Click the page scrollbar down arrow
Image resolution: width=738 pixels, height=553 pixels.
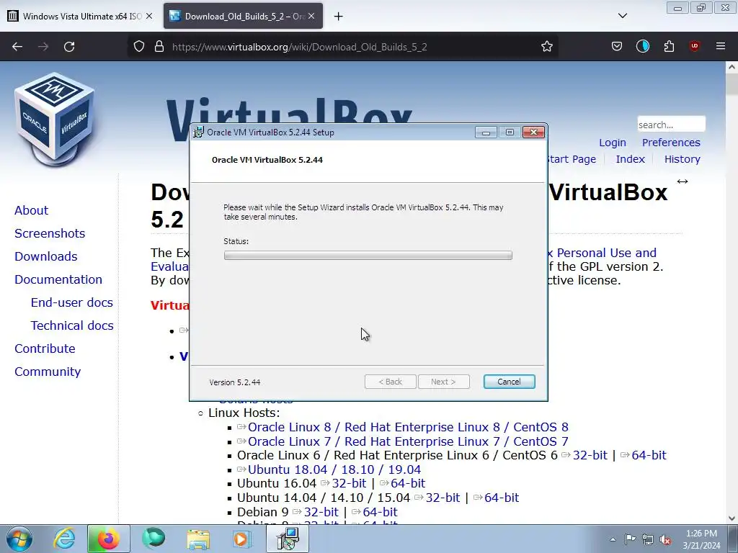732,518
